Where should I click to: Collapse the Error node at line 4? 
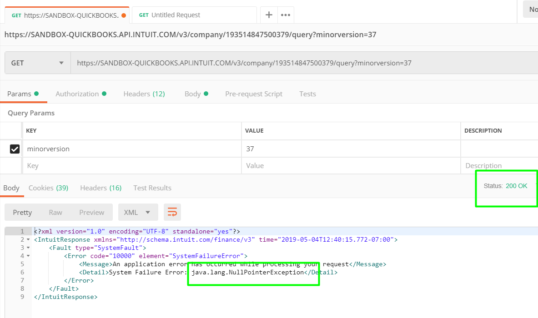28,256
